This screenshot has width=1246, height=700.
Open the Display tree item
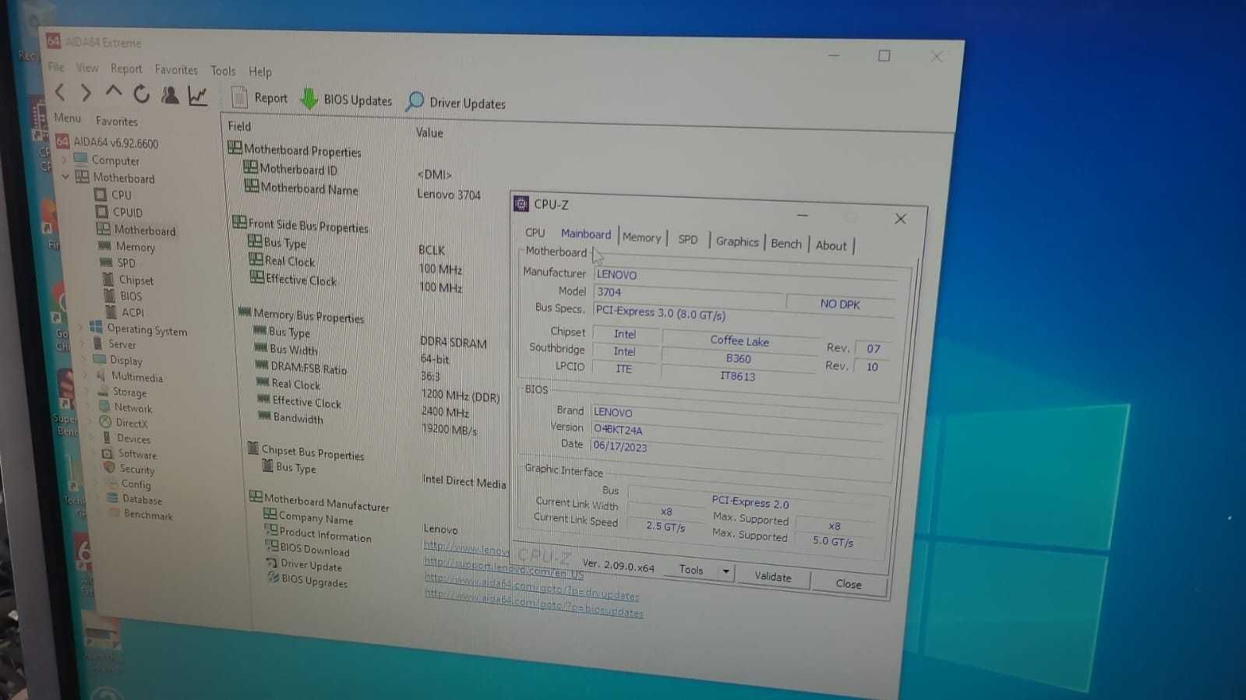click(118, 360)
